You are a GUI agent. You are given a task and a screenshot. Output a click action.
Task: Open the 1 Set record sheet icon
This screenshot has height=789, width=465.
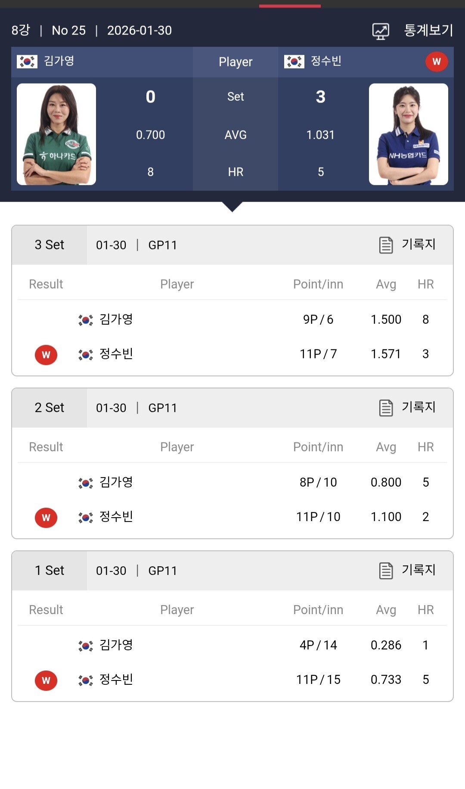[386, 571]
